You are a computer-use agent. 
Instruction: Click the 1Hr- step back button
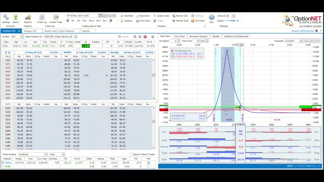79,21
